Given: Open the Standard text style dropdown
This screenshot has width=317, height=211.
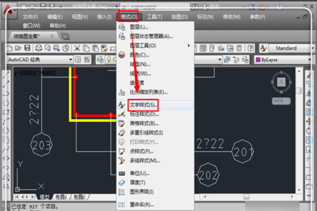Looking at the screenshot, I should (x=313, y=48).
